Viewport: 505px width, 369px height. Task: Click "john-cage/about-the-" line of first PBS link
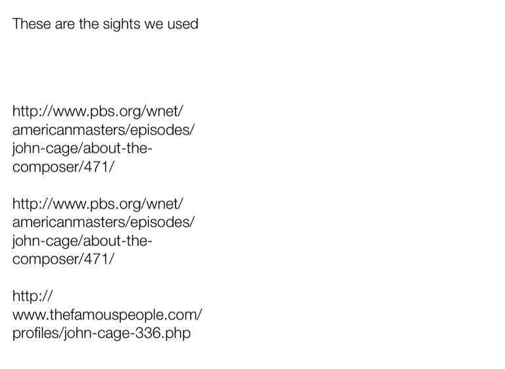click(x=82, y=148)
